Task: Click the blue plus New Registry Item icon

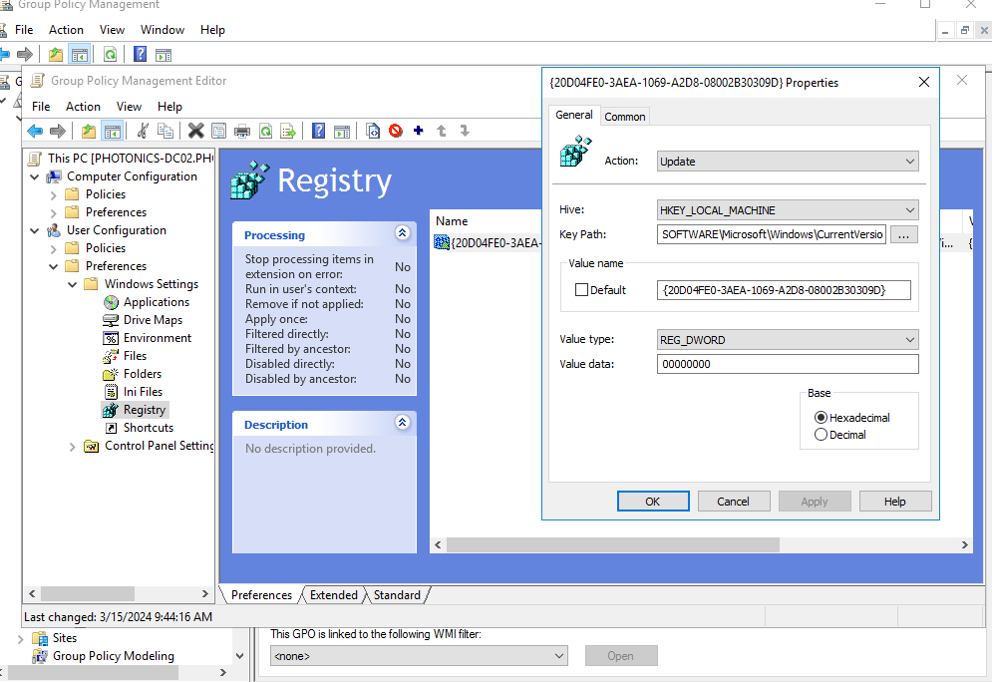Action: [417, 131]
